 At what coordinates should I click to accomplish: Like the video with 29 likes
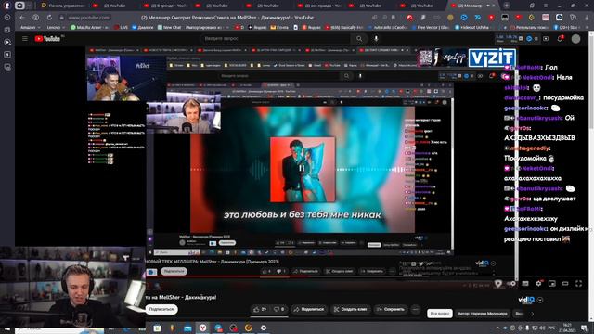260,309
